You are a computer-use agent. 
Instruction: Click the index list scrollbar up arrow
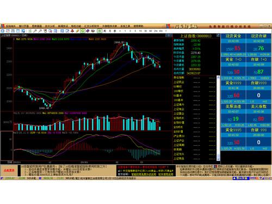coord(218,77)
